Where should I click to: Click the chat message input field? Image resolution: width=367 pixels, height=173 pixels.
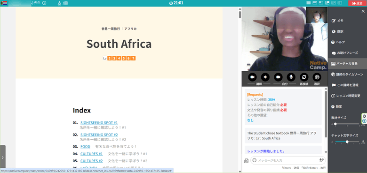click(x=288, y=160)
